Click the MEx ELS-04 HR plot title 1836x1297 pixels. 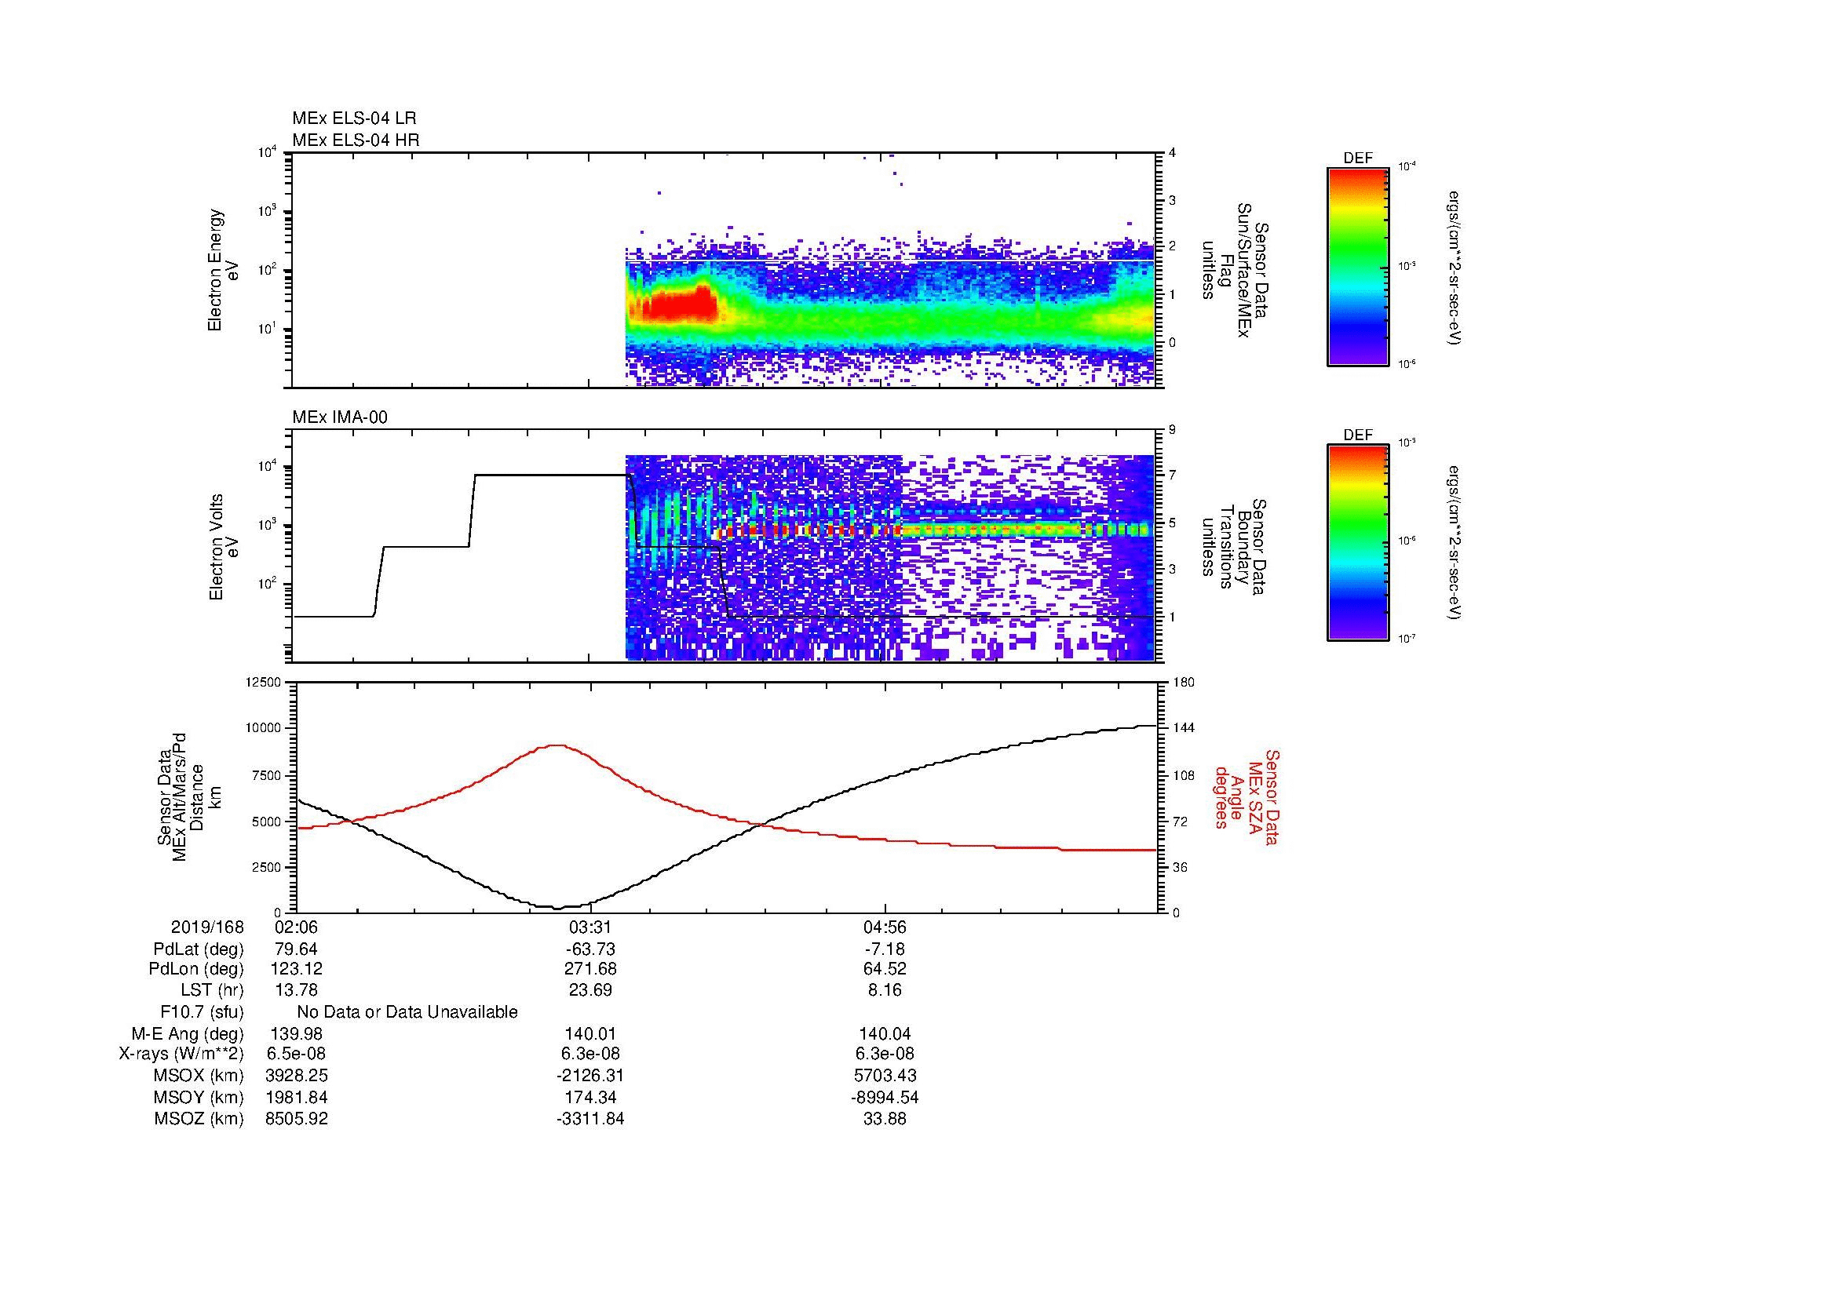[x=356, y=140]
